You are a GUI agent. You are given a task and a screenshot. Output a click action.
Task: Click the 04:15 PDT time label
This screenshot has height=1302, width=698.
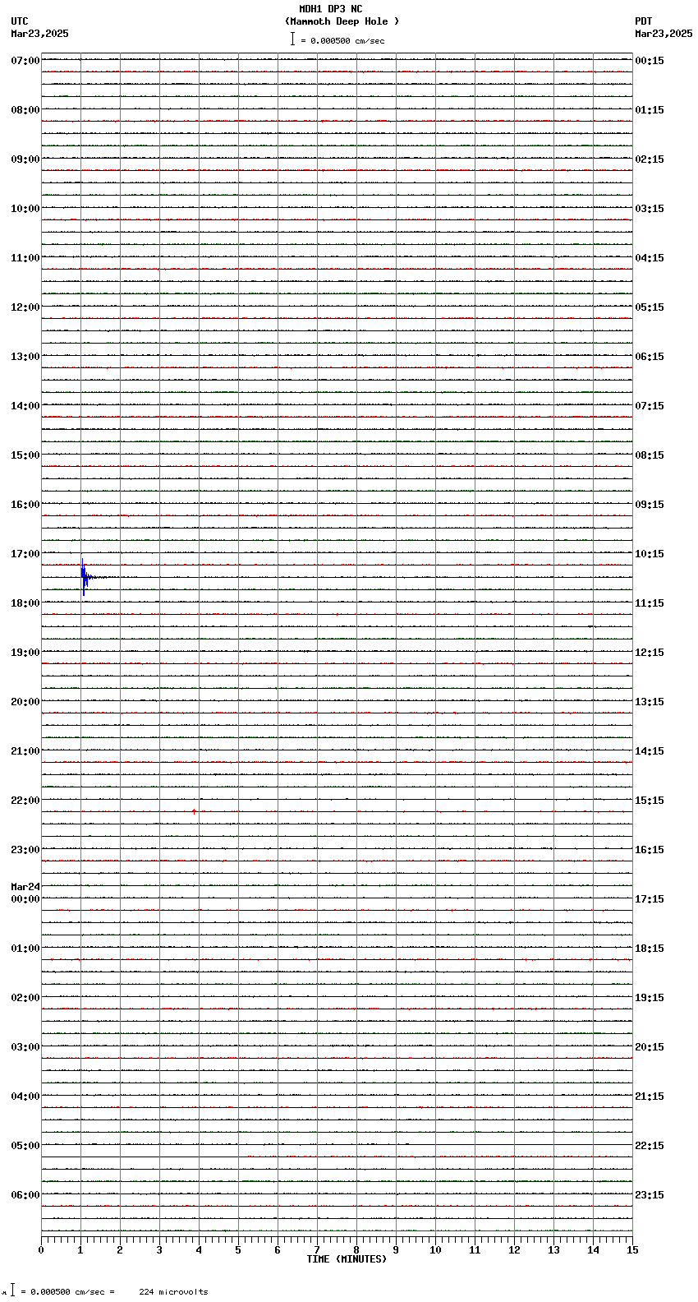(650, 258)
